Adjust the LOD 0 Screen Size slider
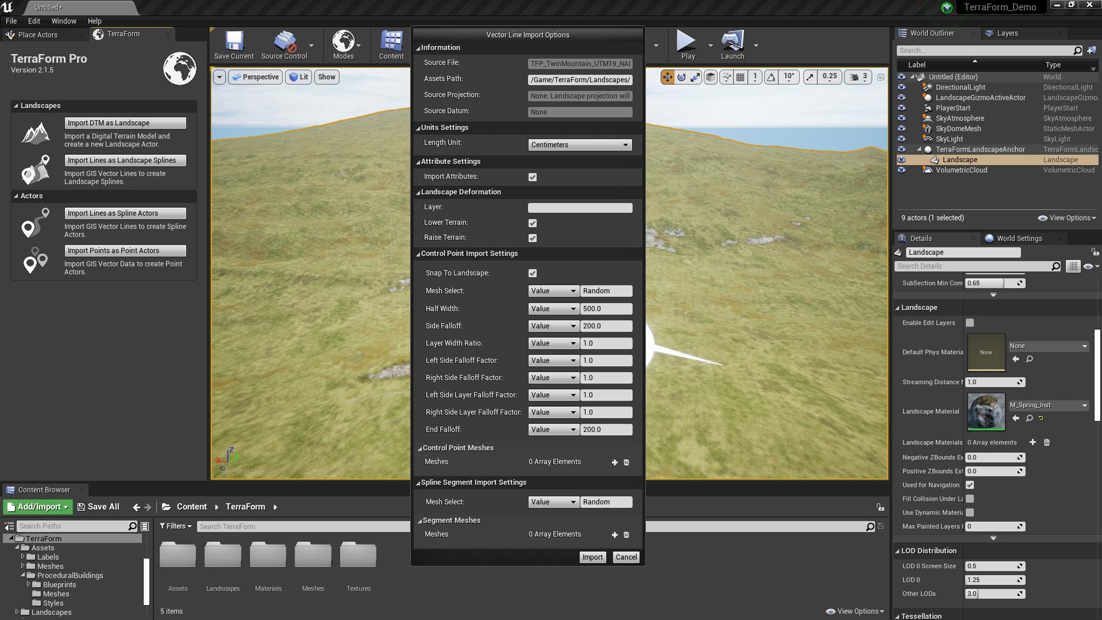Viewport: 1102px width, 620px height. tap(995, 566)
